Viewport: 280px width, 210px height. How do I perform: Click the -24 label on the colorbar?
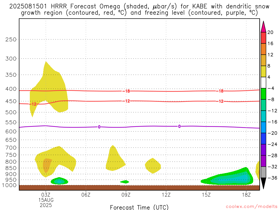coord(272,144)
